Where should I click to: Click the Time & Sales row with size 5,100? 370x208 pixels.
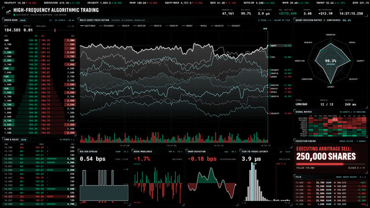coord(39,159)
